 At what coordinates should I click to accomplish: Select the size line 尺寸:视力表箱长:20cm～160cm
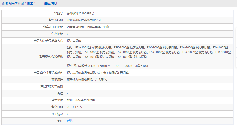coord(109,66)
